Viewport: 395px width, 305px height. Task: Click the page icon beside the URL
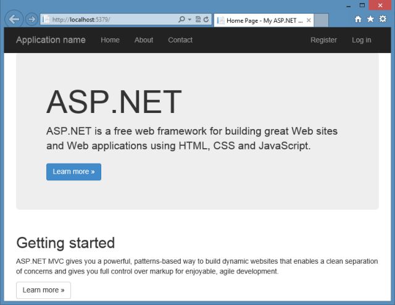click(46, 19)
